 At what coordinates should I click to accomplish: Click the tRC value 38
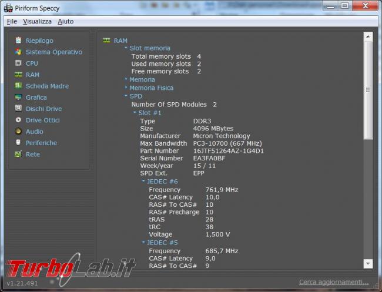[209, 227]
